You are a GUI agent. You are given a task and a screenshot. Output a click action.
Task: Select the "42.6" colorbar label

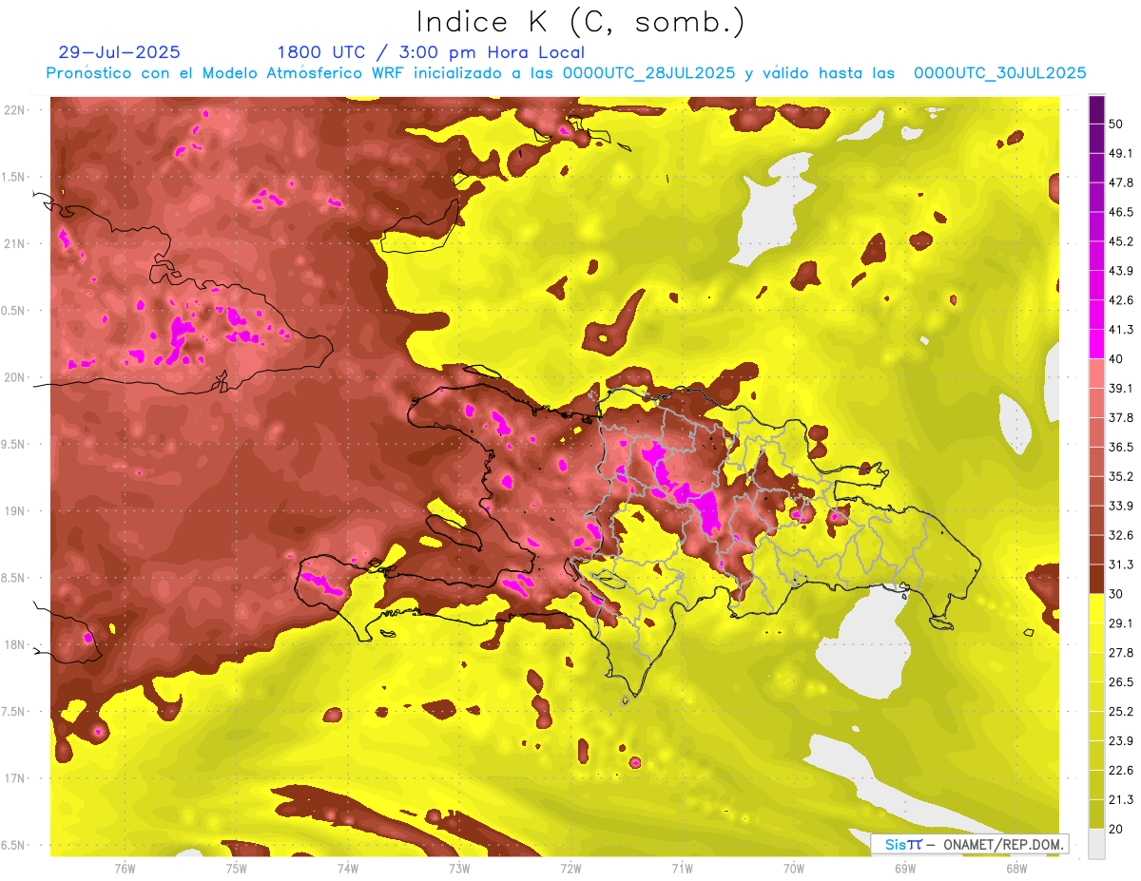coord(1121,300)
